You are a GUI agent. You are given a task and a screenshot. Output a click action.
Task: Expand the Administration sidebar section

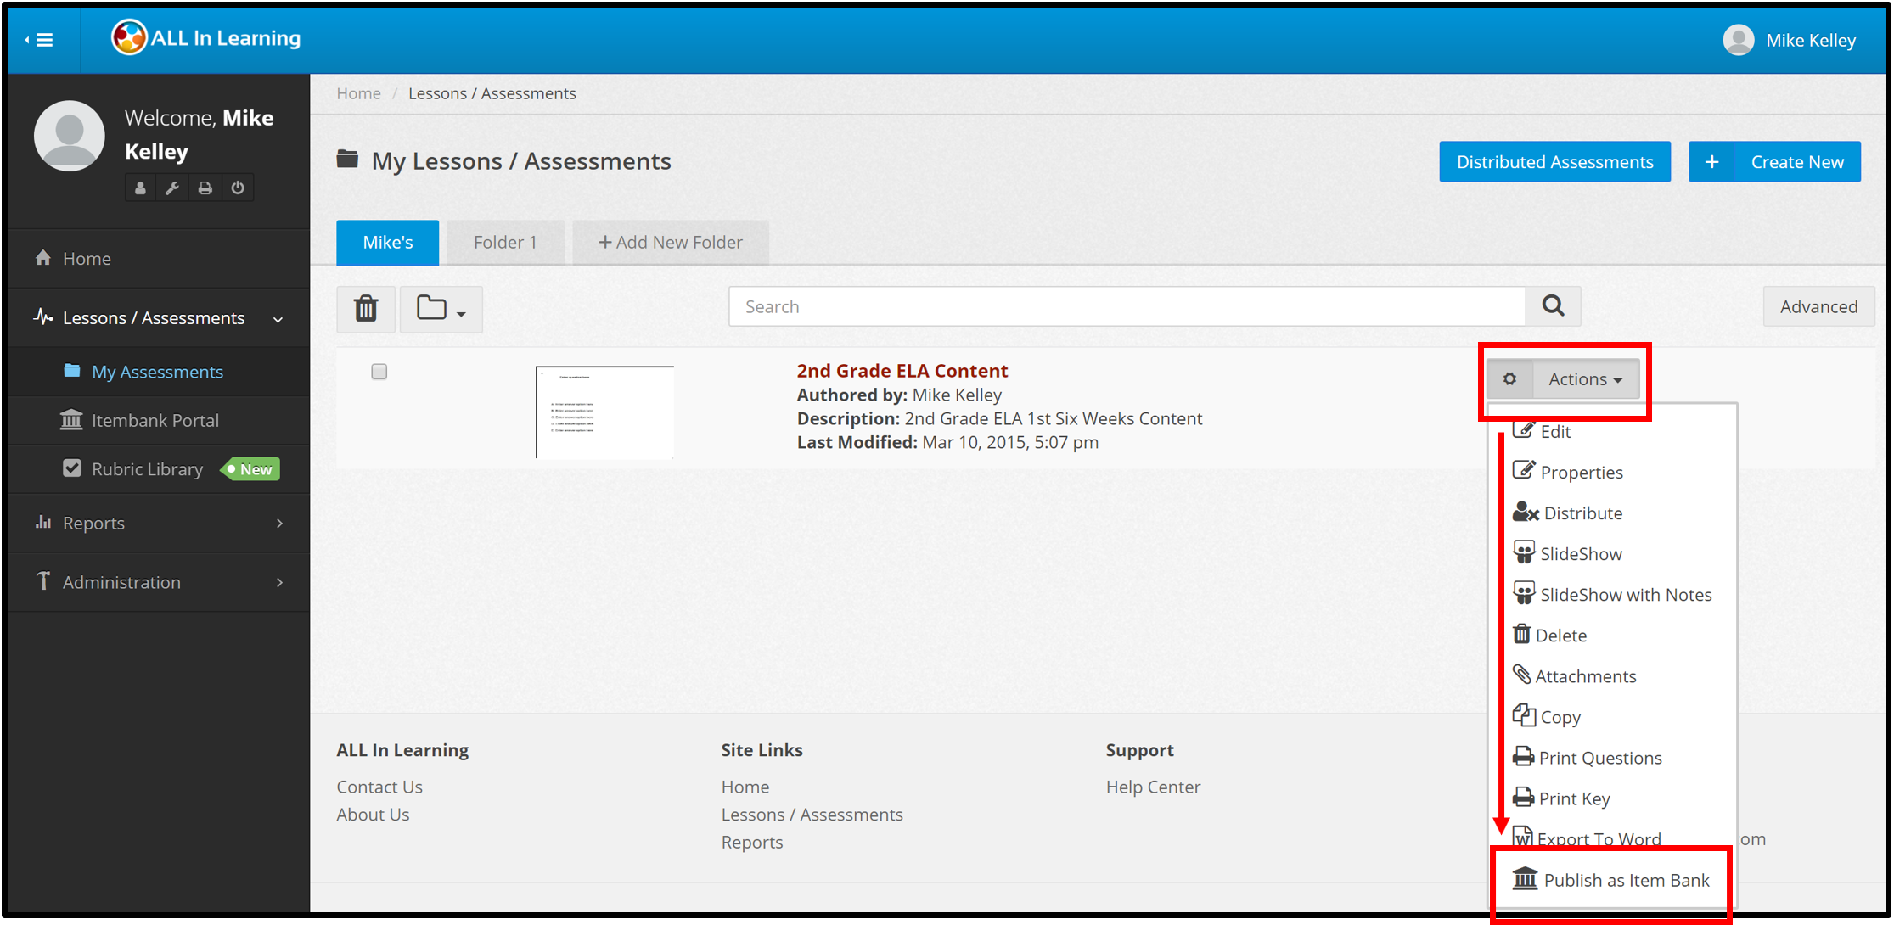pos(159,582)
